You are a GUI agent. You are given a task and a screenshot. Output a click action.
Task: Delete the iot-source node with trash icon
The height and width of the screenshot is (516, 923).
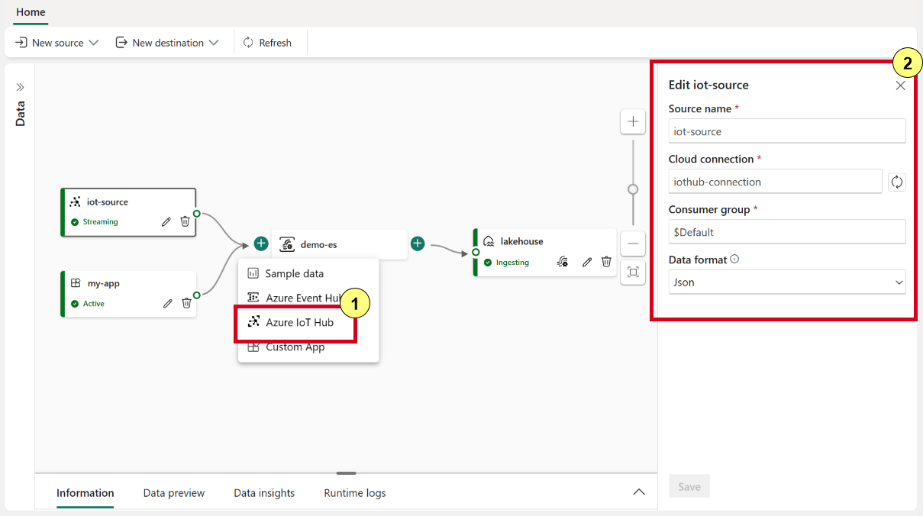[185, 221]
